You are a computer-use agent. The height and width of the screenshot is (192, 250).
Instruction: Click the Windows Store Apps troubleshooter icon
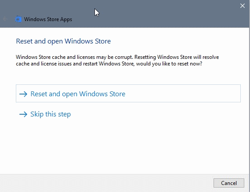click(18, 19)
